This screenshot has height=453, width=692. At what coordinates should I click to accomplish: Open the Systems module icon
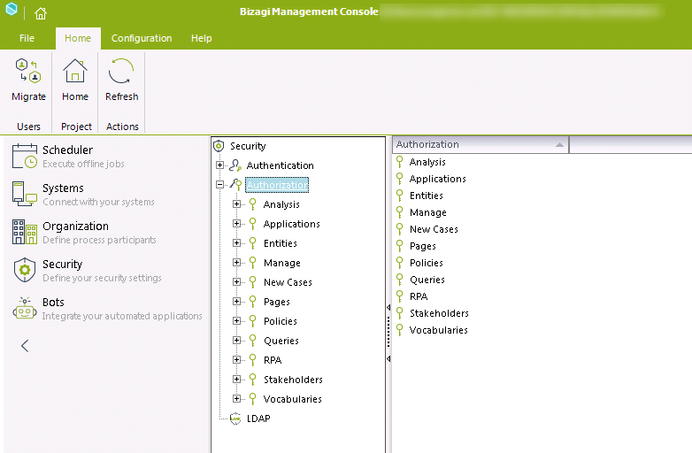click(x=25, y=194)
